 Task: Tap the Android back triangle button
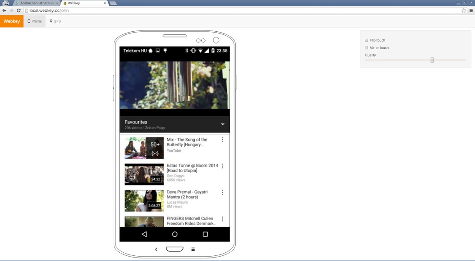(x=144, y=234)
